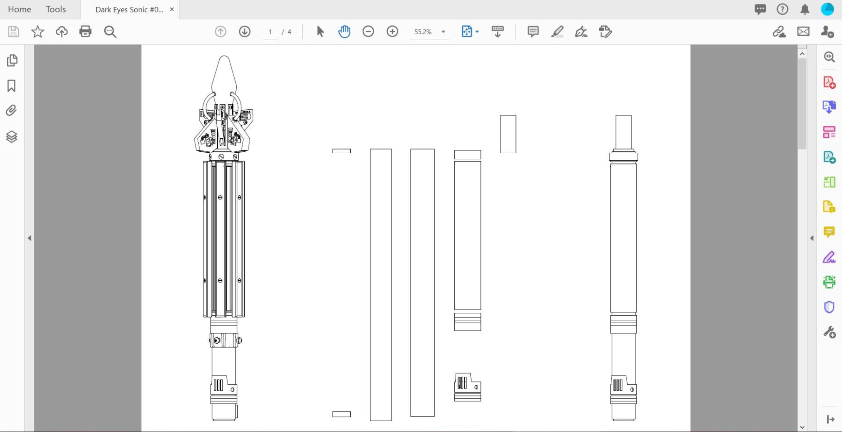Open the 55.2% zoom level dropdown

pos(429,32)
